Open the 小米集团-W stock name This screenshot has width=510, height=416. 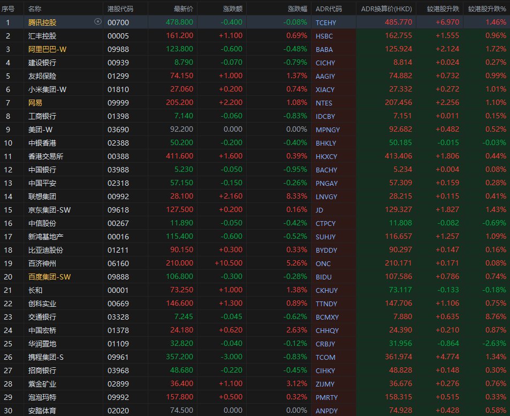pos(47,89)
